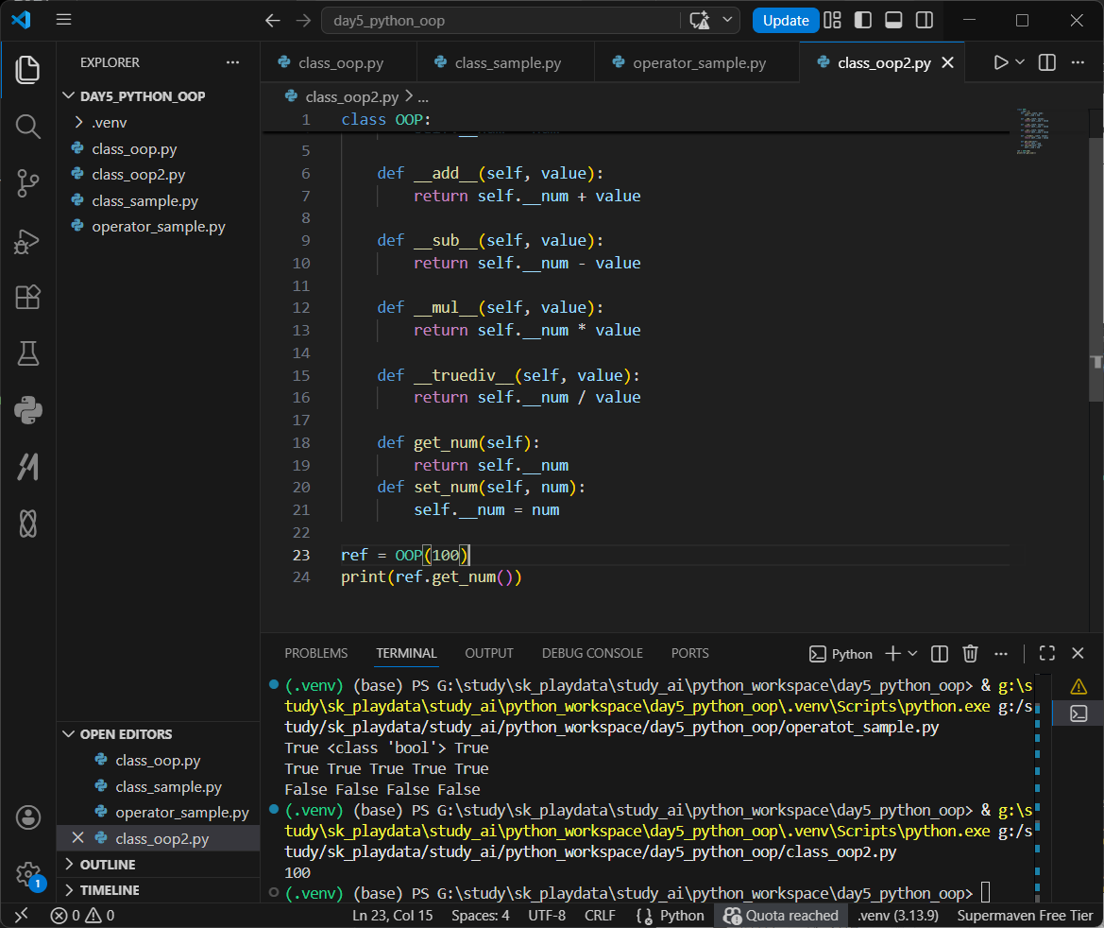This screenshot has width=1104, height=928.
Task: Change encoding via UTF-8 status entry
Action: [x=547, y=916]
